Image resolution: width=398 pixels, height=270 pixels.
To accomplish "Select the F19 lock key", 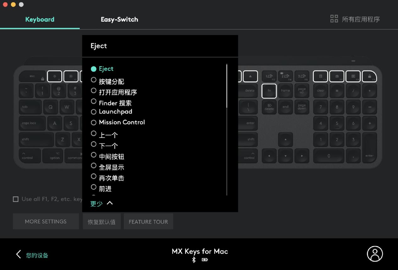I will click(x=369, y=76).
